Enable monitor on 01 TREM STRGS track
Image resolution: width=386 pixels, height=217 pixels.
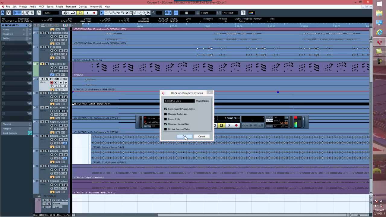tap(55, 82)
